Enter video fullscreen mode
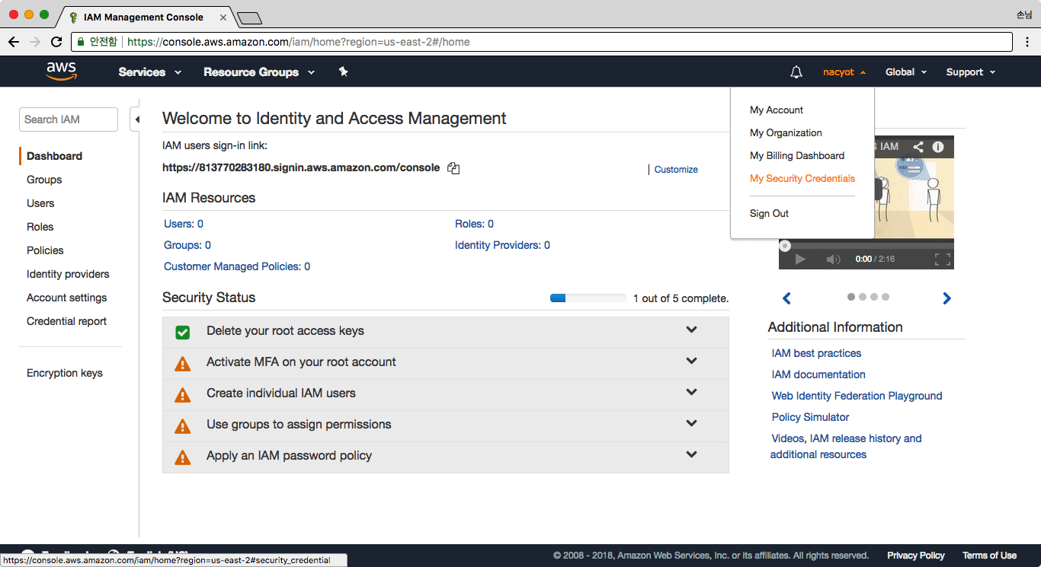This screenshot has height=567, width=1041. (943, 260)
